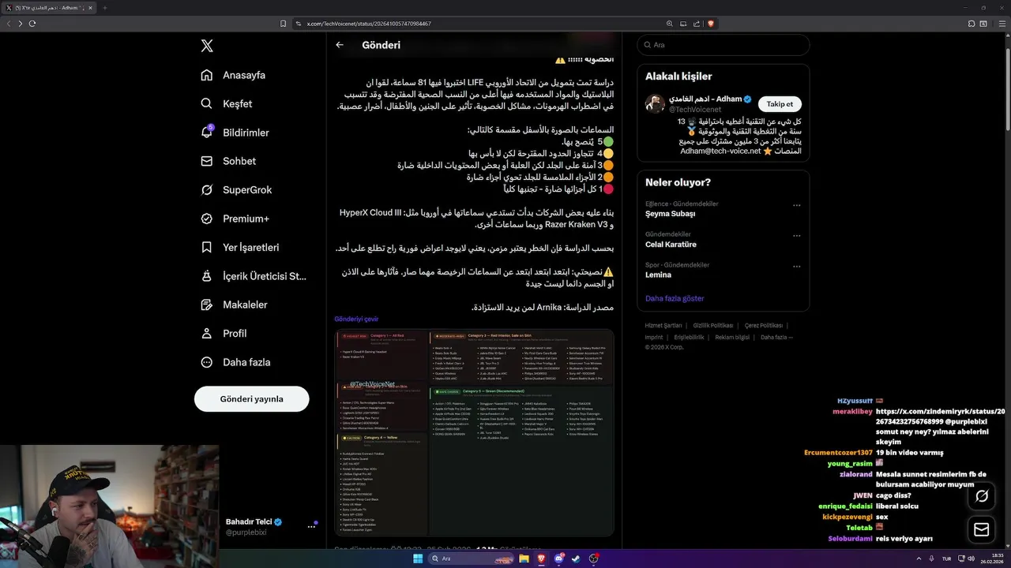The width and height of the screenshot is (1011, 568).
Task: Click the Grok floating icon
Action: (982, 496)
